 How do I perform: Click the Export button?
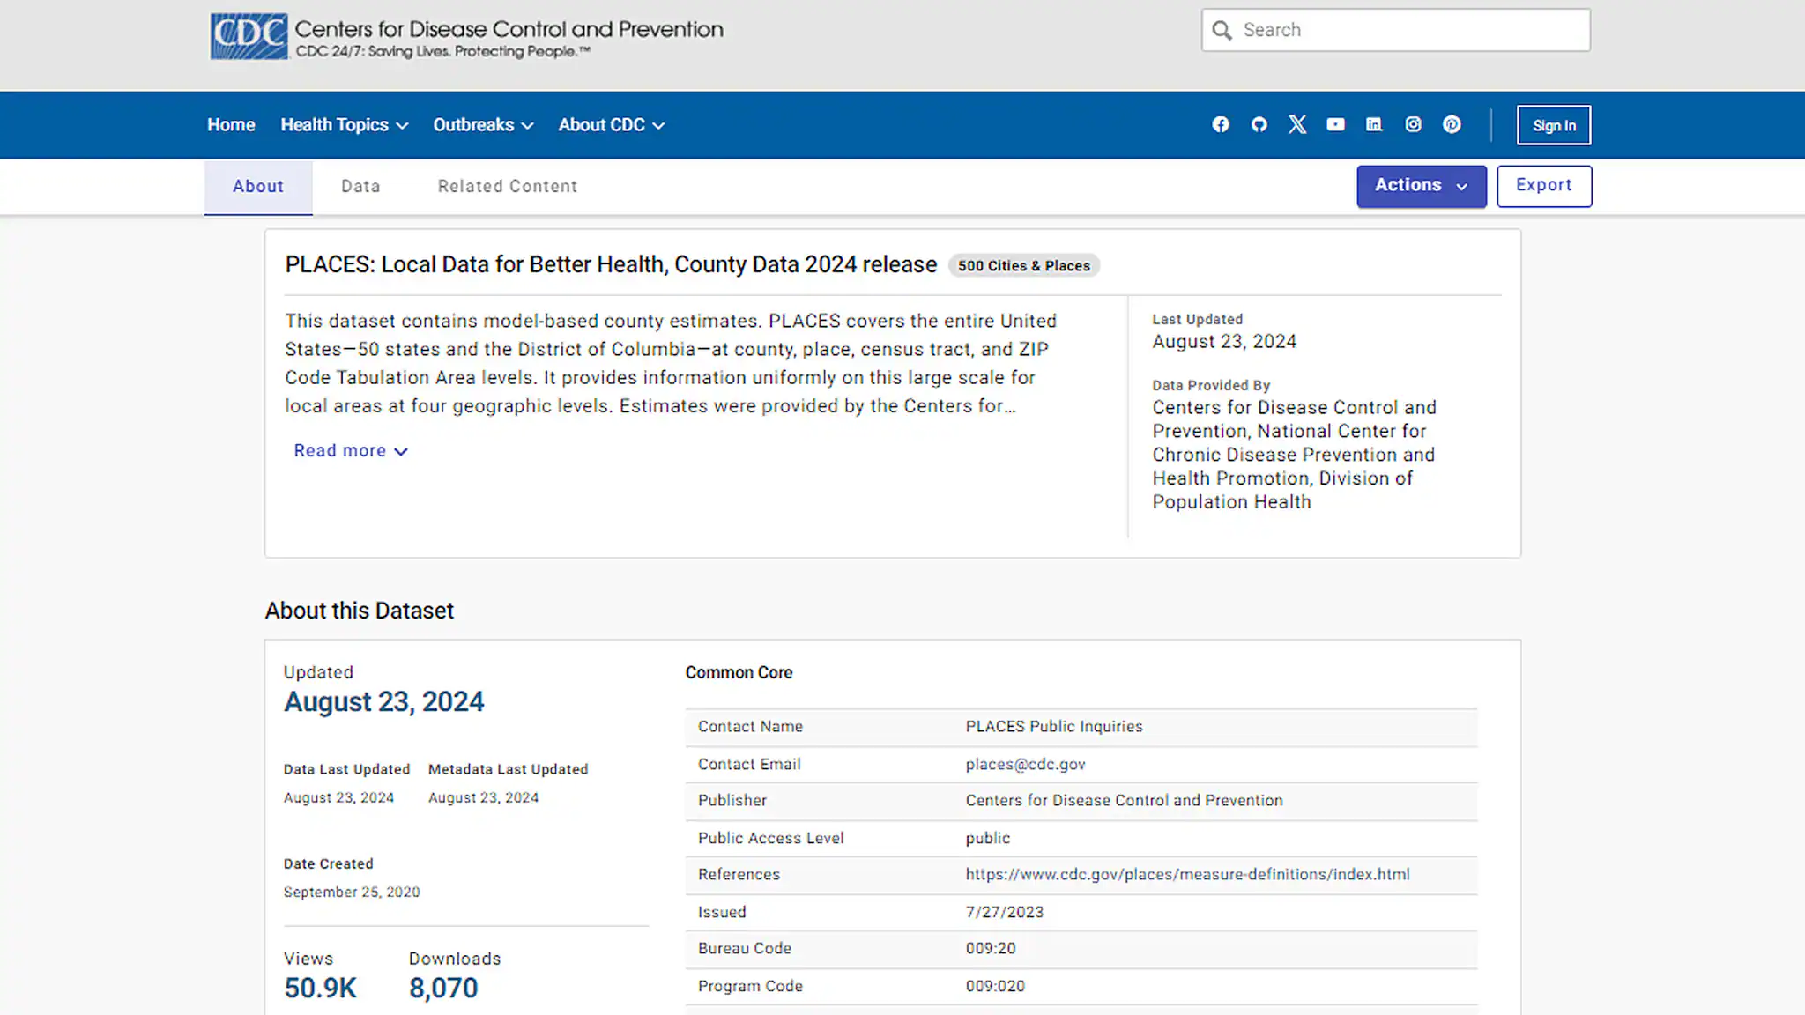click(x=1543, y=186)
